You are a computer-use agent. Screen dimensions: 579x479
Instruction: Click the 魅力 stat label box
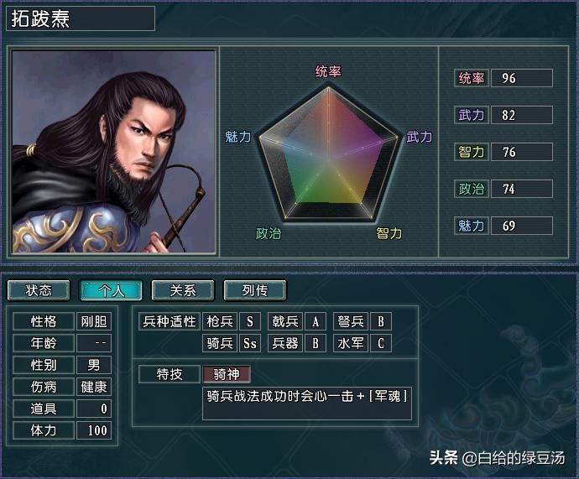[x=472, y=226]
